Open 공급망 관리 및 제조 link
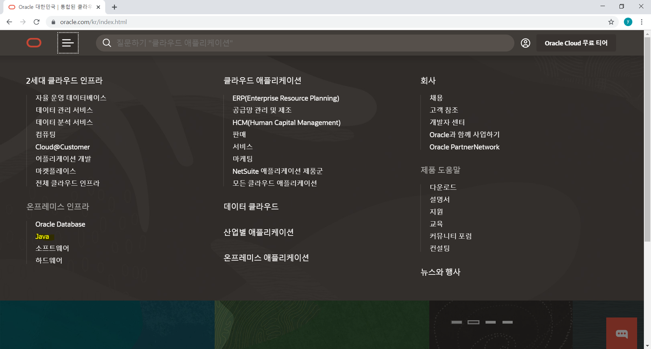Screen dimensions: 651x349 262,110
